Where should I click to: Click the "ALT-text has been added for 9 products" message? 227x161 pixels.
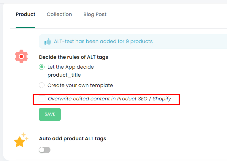coord(103,42)
